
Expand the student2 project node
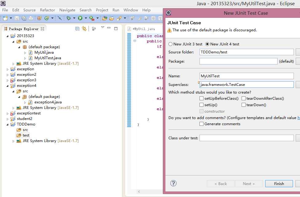pos(7,119)
